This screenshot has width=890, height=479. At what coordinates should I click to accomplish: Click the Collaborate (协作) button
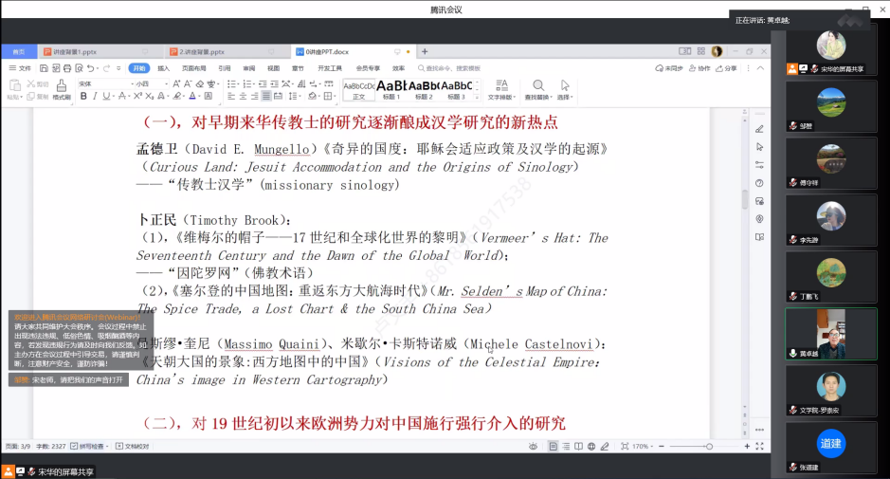point(702,68)
